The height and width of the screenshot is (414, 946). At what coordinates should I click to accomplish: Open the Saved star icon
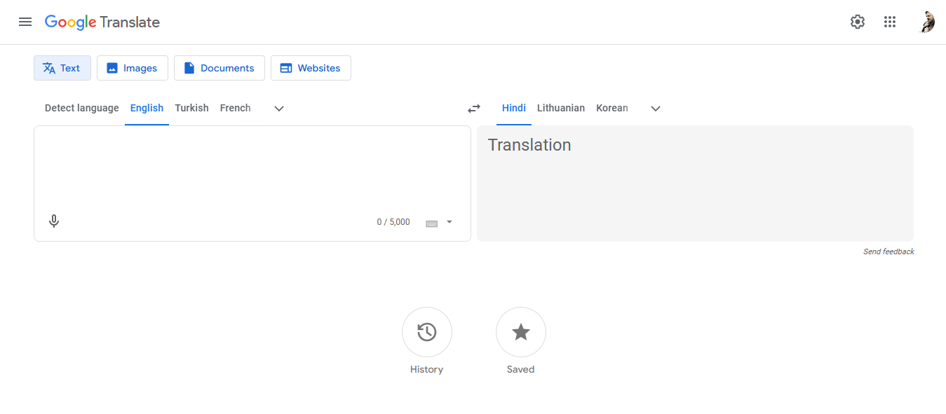(x=521, y=332)
